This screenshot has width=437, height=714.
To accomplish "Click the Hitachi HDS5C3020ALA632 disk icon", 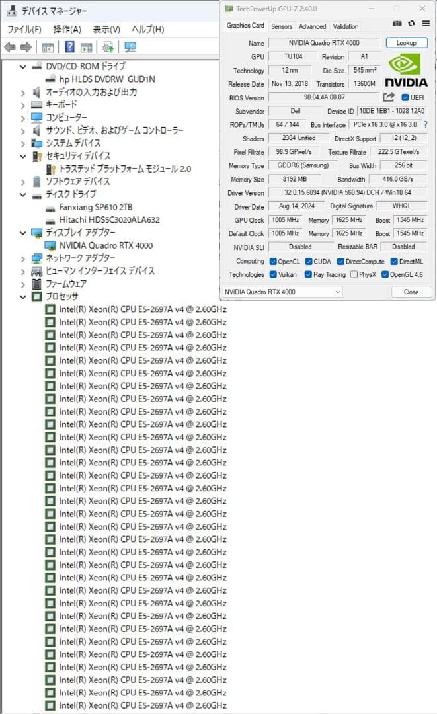I will click(50, 221).
